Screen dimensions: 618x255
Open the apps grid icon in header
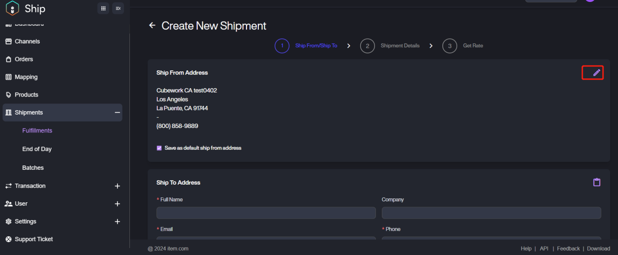click(x=103, y=8)
